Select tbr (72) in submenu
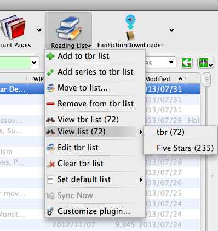Viewport: 218px width, 231px height. coord(181,132)
